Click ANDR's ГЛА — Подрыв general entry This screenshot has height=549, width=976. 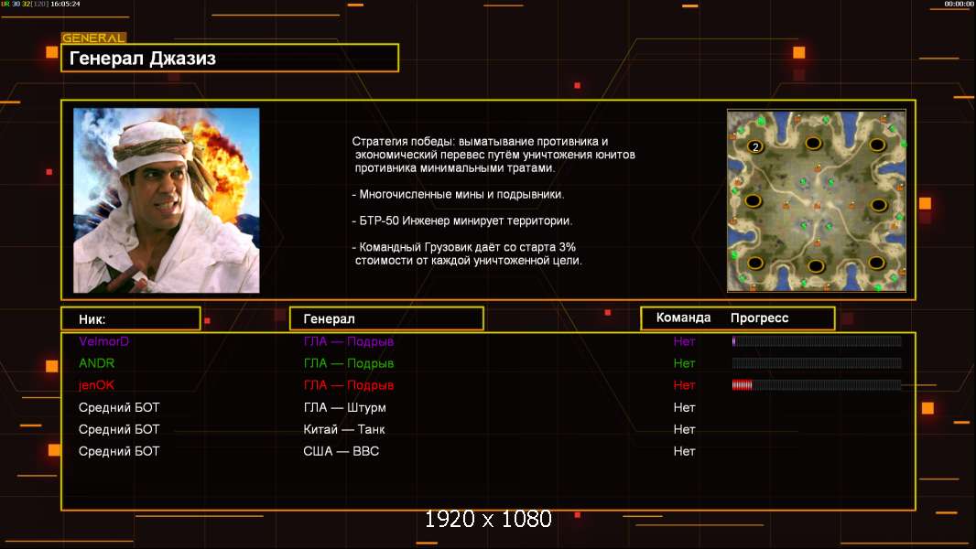tap(349, 363)
